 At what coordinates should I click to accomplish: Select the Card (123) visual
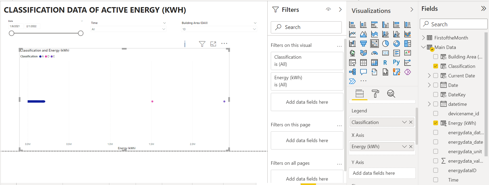(385, 53)
